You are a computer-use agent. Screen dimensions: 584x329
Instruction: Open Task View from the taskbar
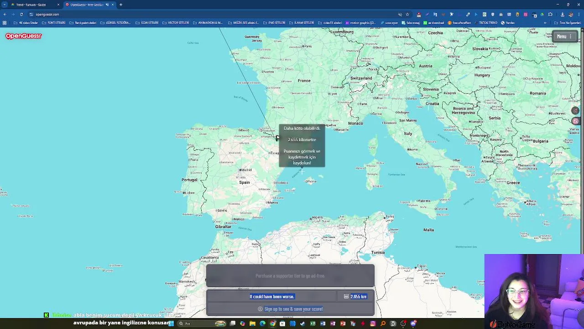pyautogui.click(x=233, y=324)
